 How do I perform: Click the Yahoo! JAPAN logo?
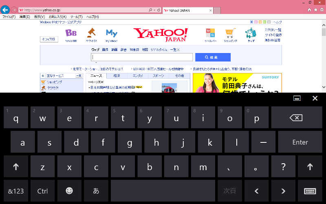pyautogui.click(x=161, y=35)
